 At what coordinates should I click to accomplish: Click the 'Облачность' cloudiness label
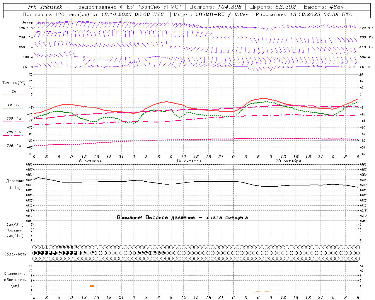(15, 254)
